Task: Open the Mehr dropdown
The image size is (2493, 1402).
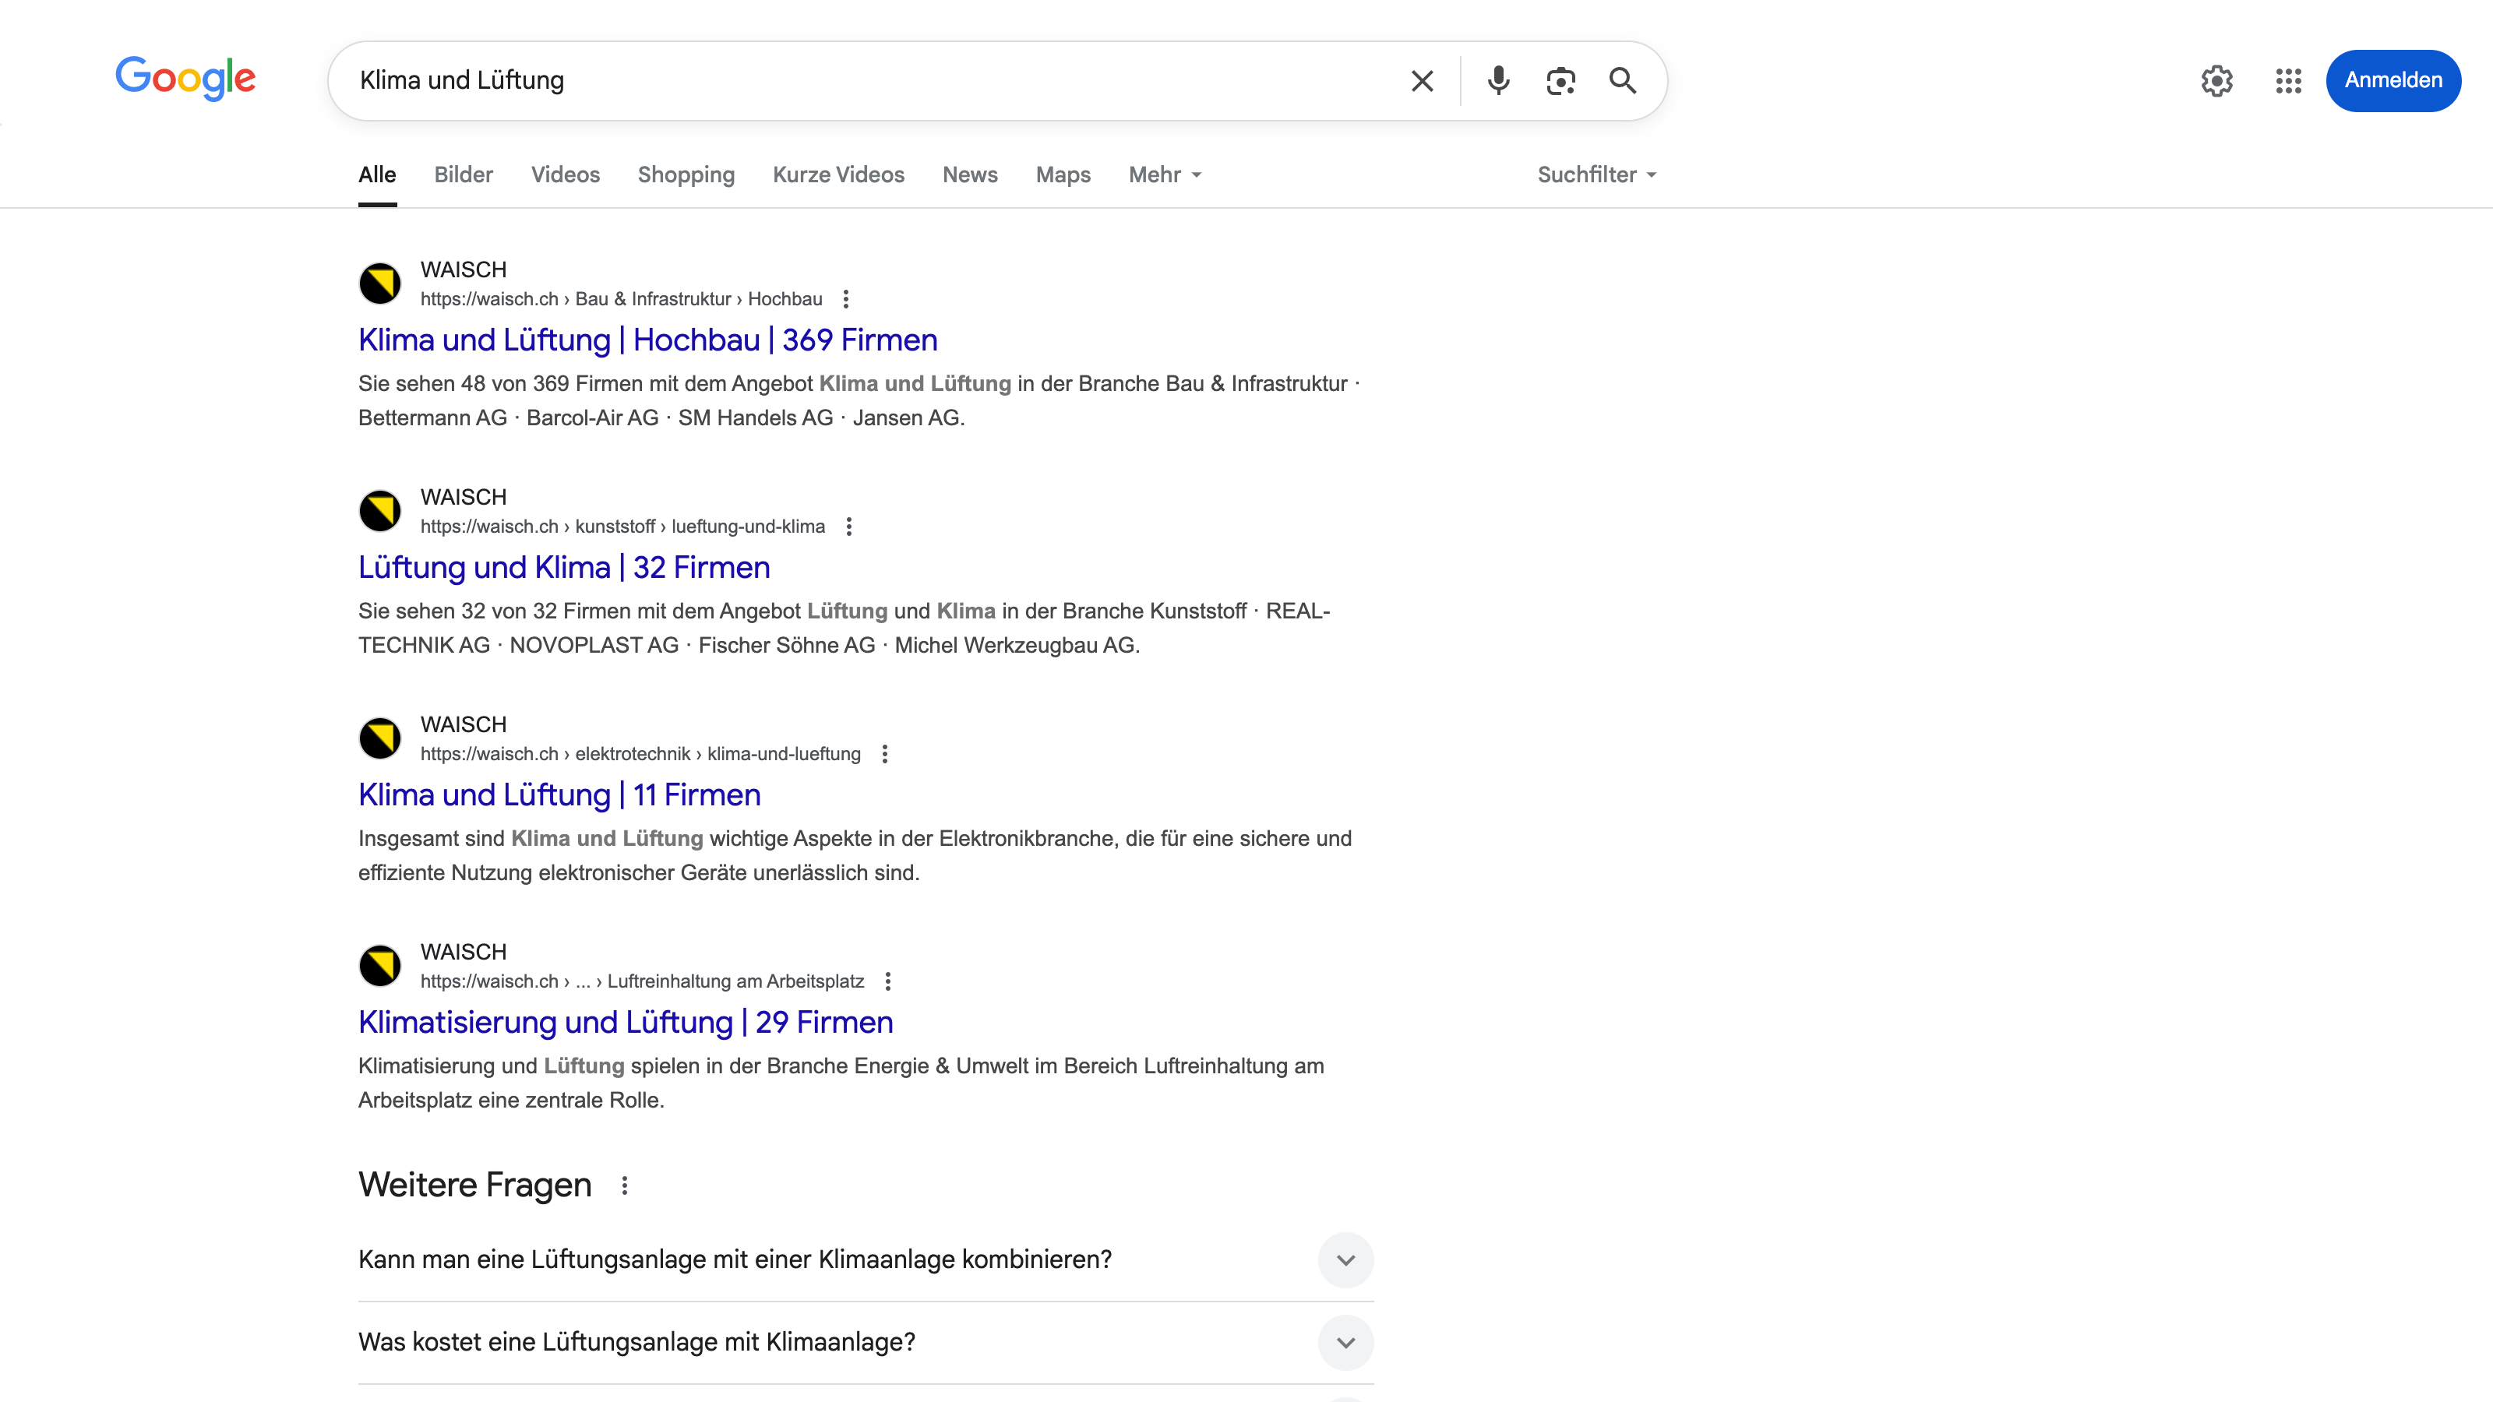Action: click(1164, 175)
